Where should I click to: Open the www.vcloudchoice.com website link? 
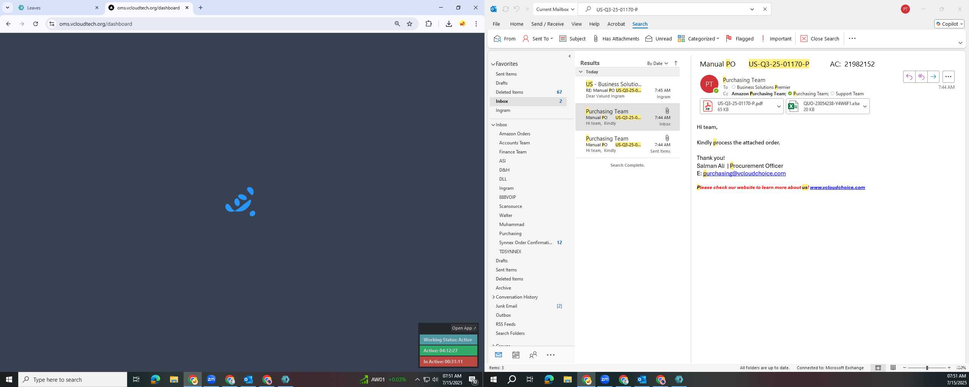tap(837, 187)
